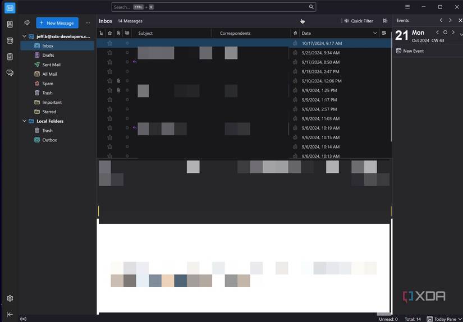Viewport: 463px width, 322px height.
Task: Open the Address Book space
Action: point(10,24)
